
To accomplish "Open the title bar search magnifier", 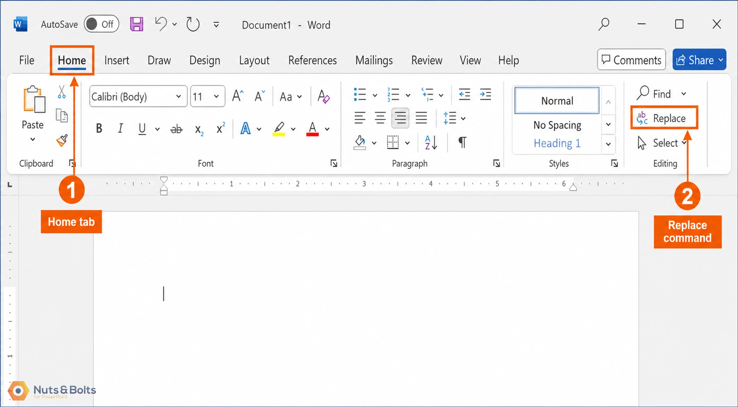I will pyautogui.click(x=604, y=24).
